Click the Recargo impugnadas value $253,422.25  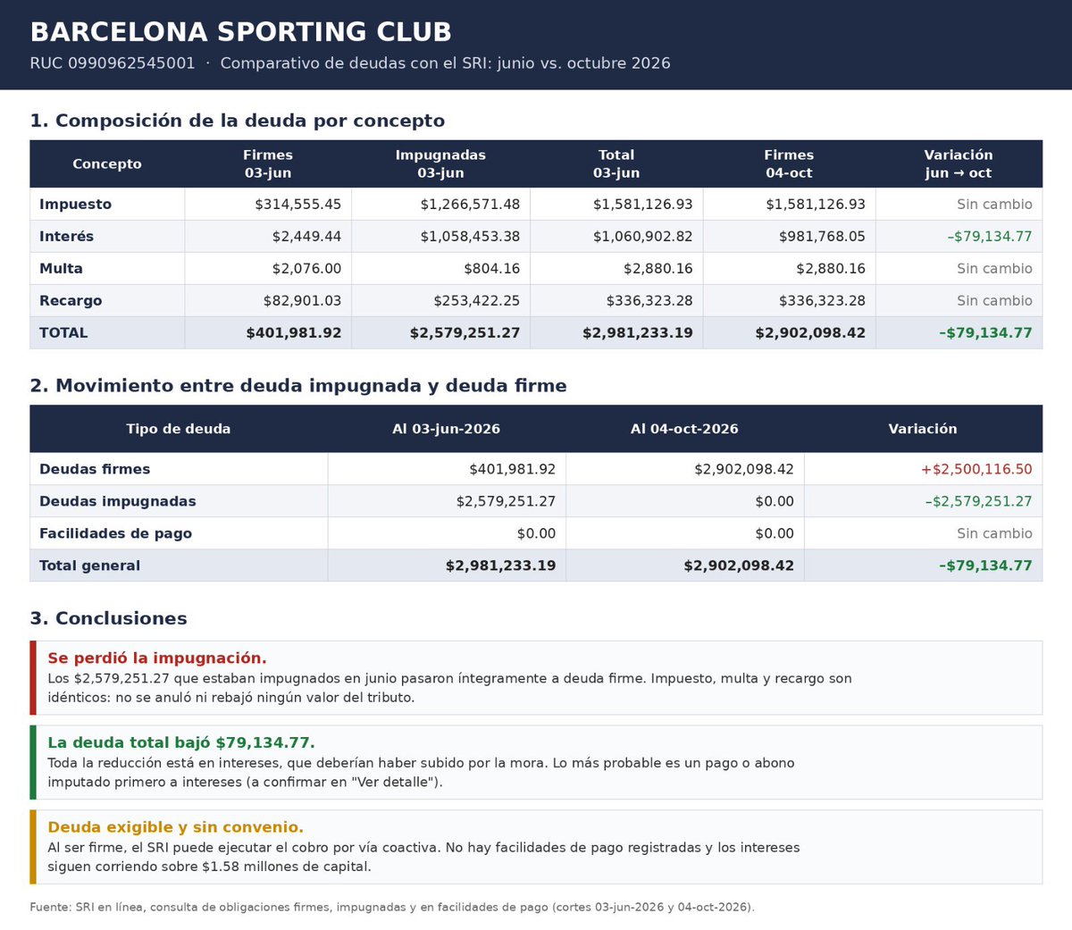pos(477,301)
